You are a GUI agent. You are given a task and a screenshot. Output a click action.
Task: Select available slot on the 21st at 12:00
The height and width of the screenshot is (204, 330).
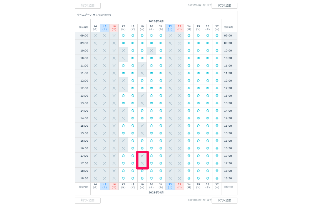(161, 81)
